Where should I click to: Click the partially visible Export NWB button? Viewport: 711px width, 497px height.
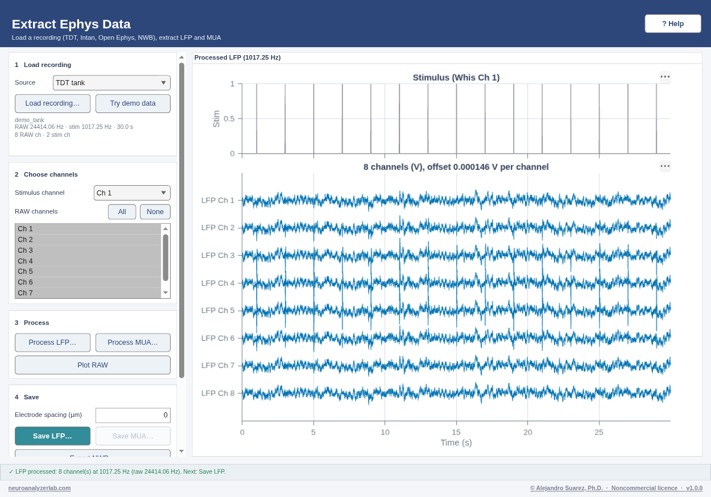pyautogui.click(x=93, y=453)
